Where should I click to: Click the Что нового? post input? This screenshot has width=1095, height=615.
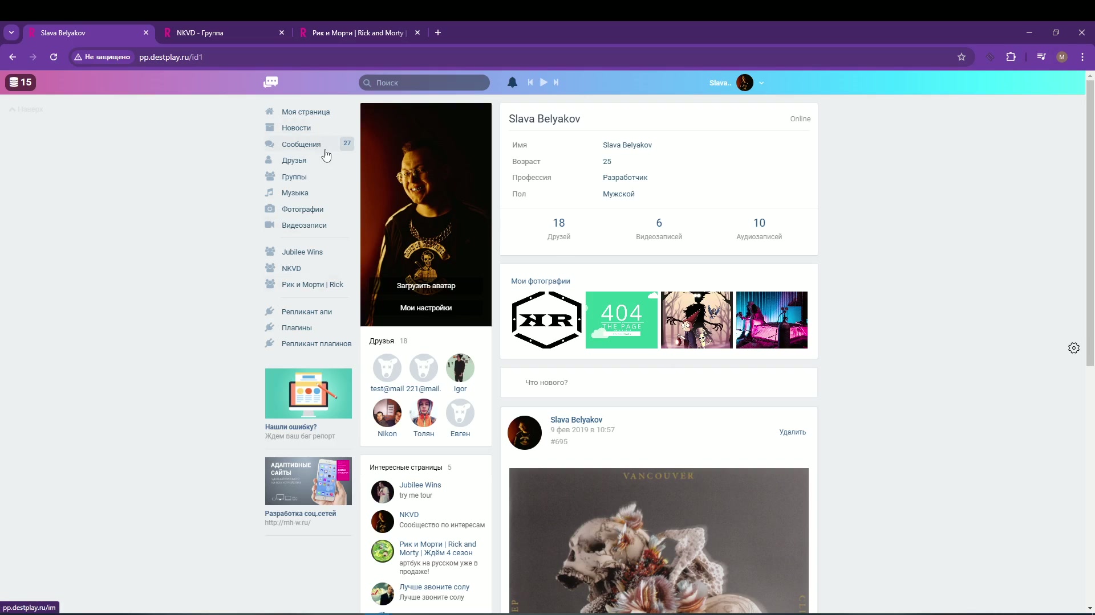pyautogui.click(x=659, y=383)
